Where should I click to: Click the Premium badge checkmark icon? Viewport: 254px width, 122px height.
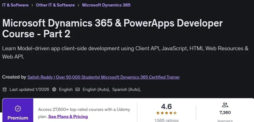(x=18, y=108)
